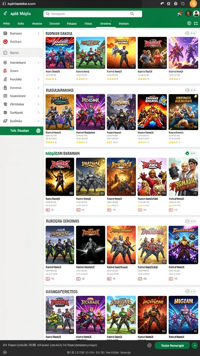Click the circular icon beside grid view
This screenshot has height=356, width=200.
[x=189, y=23]
